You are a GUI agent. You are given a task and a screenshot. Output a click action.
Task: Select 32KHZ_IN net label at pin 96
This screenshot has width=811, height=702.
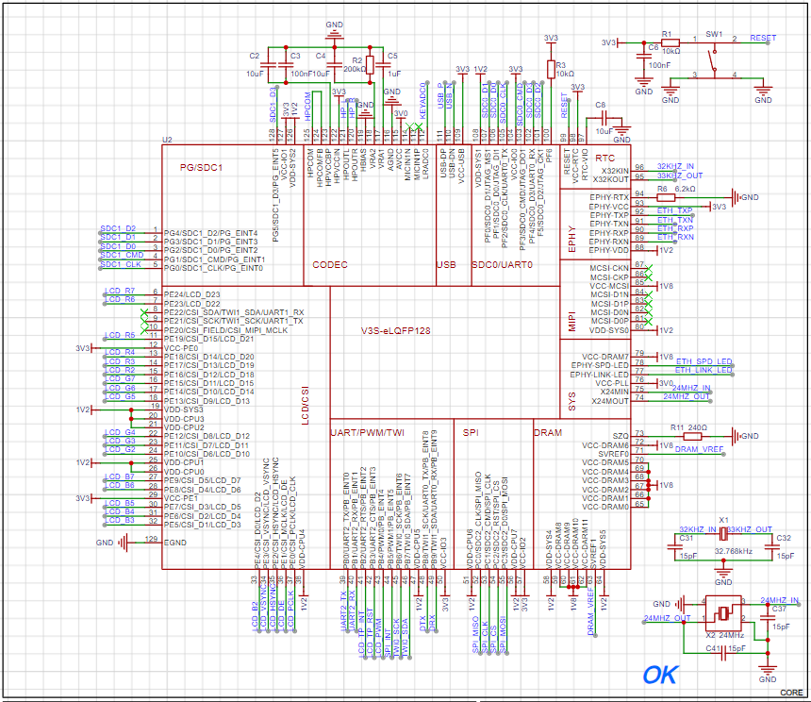pyautogui.click(x=675, y=166)
